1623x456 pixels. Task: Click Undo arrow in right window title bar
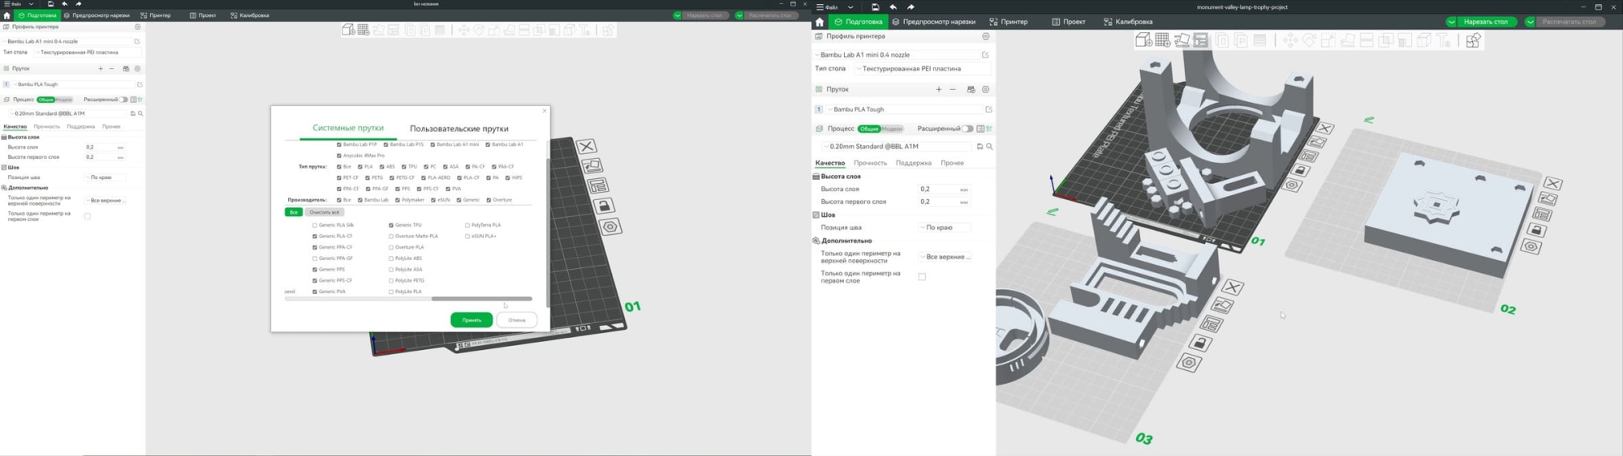pyautogui.click(x=893, y=6)
